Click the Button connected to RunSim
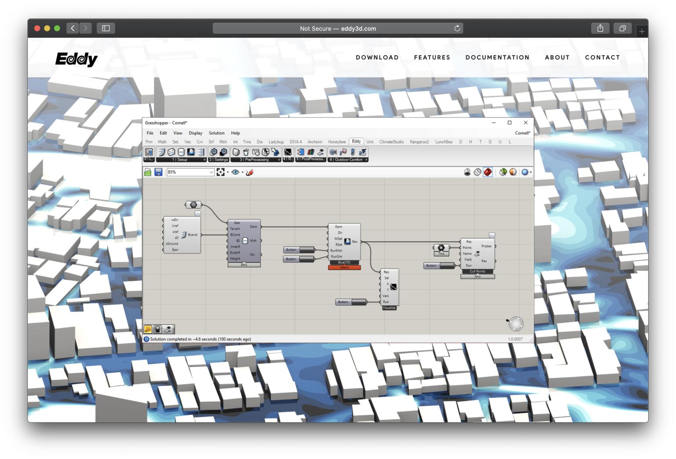 (x=299, y=259)
